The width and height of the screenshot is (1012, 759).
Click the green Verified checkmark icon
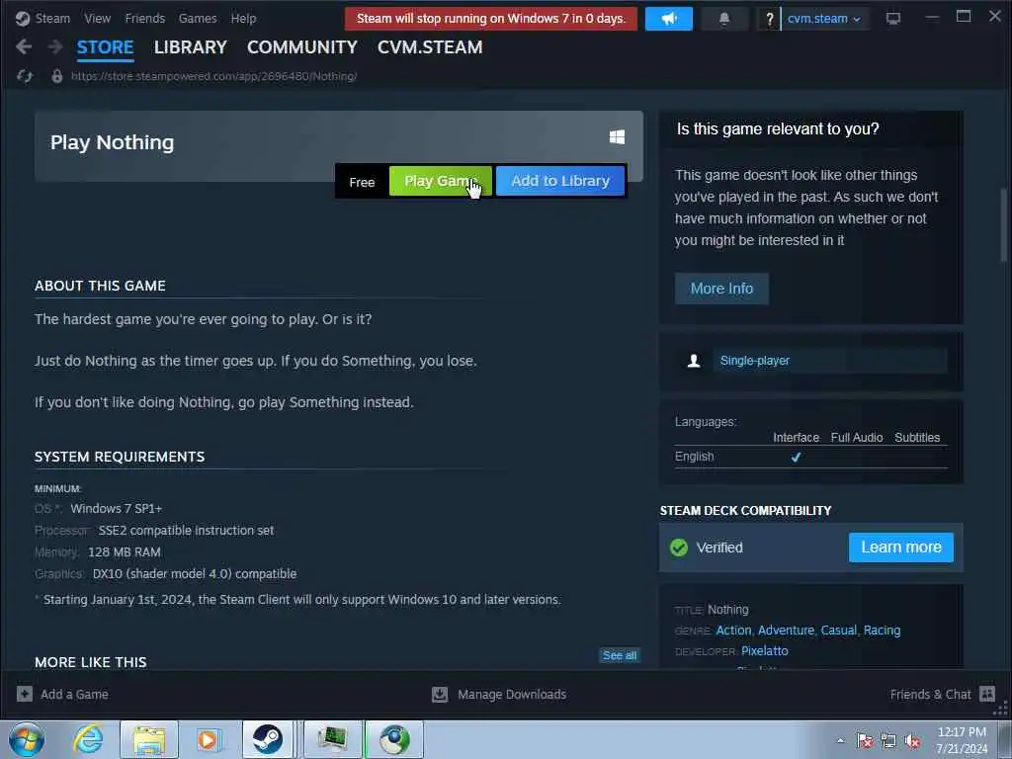[x=679, y=548]
